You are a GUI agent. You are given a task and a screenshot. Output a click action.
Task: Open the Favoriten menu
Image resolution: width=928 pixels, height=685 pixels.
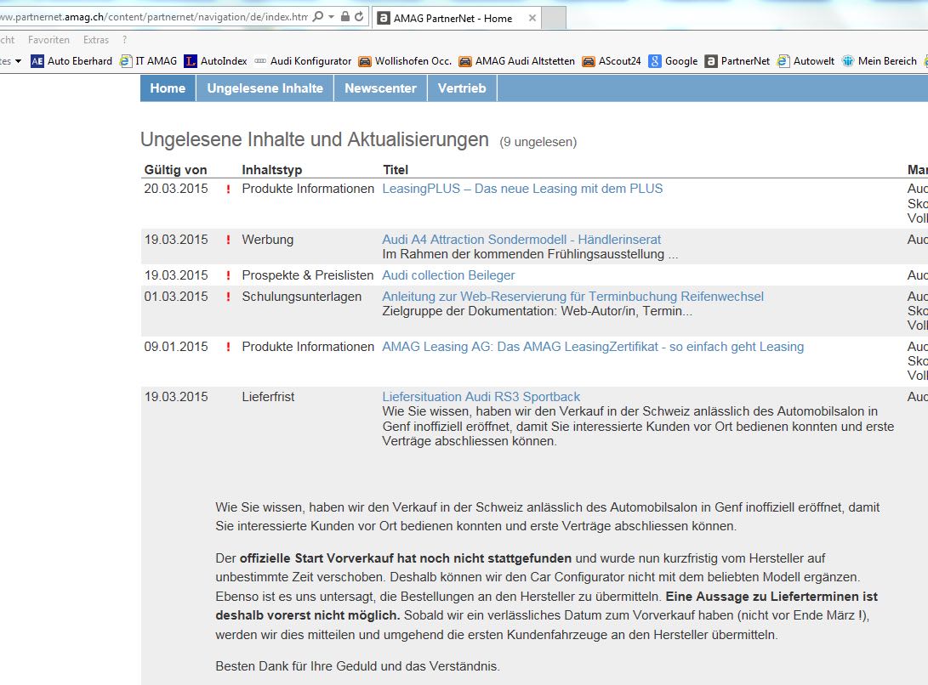48,40
